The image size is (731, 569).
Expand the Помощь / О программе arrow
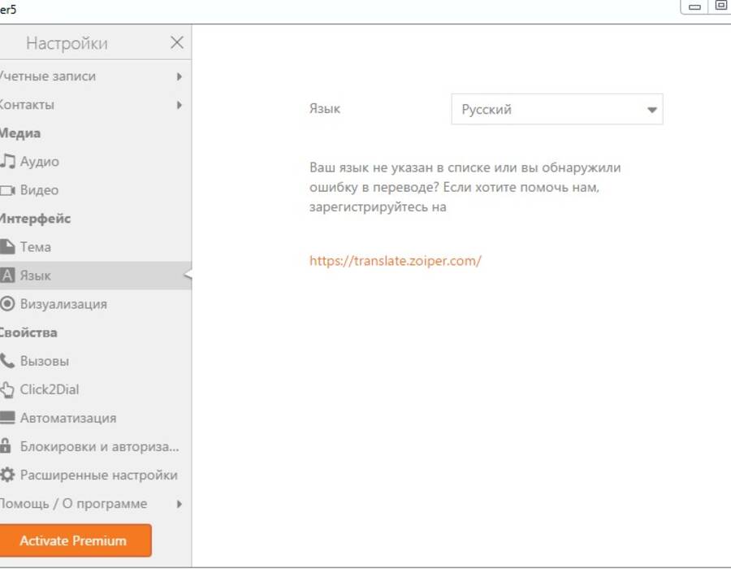pyautogui.click(x=180, y=504)
